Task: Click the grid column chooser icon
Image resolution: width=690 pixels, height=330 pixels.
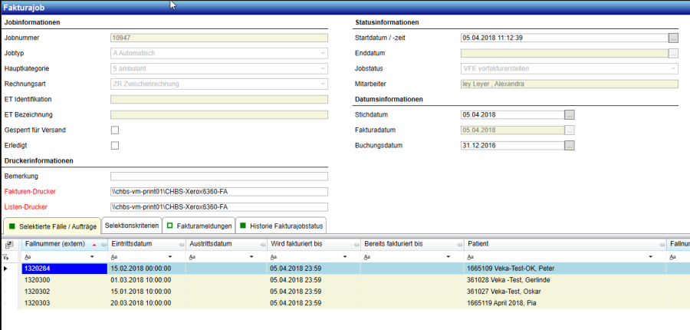Action: [9, 244]
